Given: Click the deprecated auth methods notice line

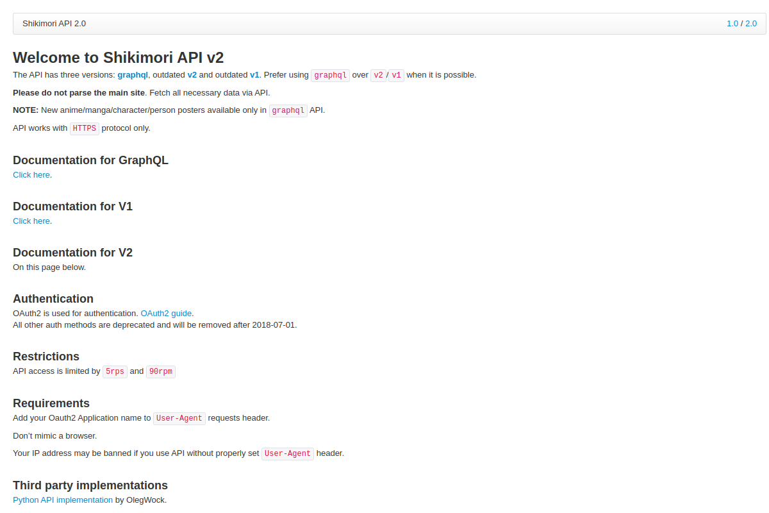Looking at the screenshot, I should click(x=155, y=325).
